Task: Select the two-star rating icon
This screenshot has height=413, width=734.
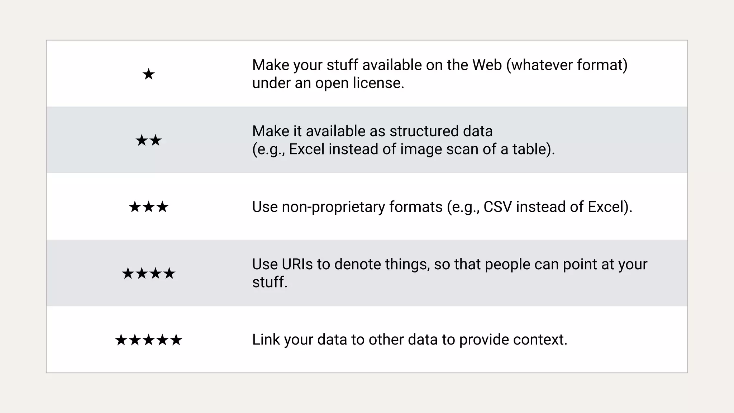Action: point(148,141)
